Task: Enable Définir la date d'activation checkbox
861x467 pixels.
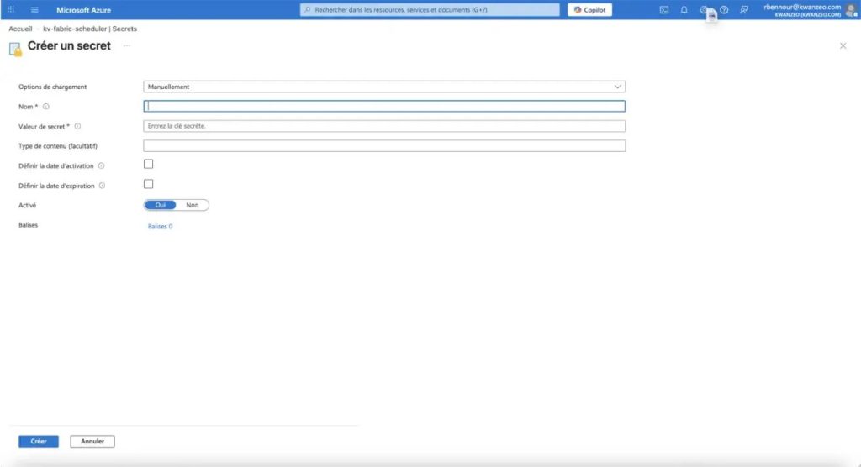Action: click(x=148, y=164)
